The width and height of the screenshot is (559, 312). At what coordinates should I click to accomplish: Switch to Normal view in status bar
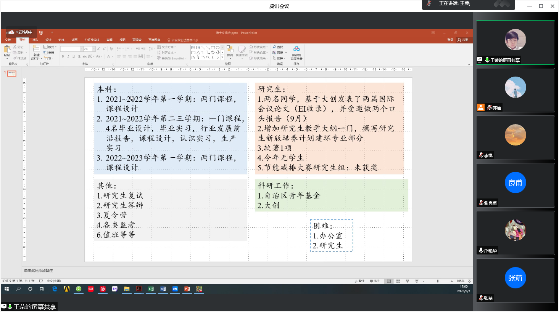pyautogui.click(x=389, y=281)
